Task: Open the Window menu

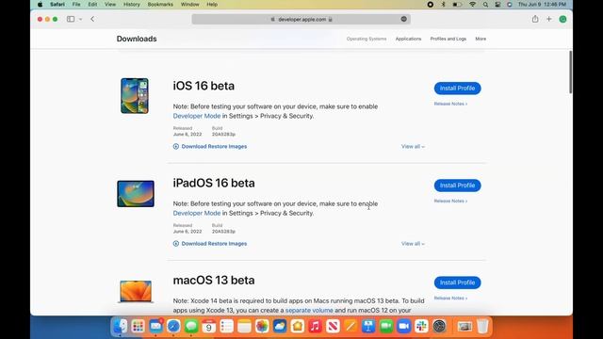Action: (x=189, y=4)
